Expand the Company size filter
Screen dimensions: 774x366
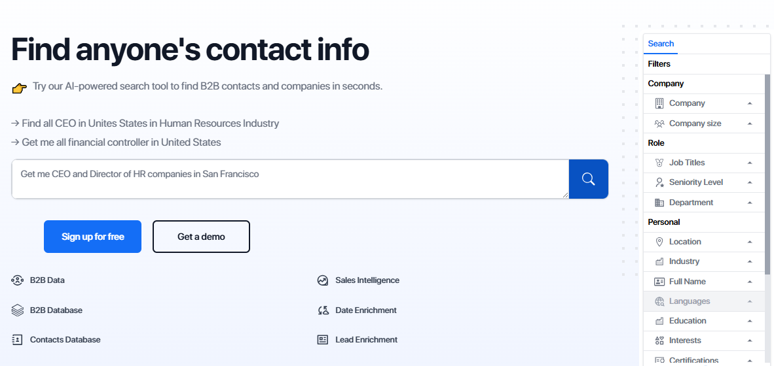pos(750,124)
